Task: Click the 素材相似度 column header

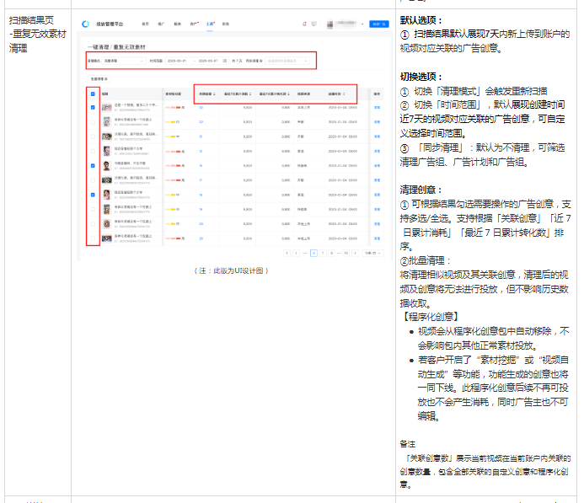Action: [174, 94]
